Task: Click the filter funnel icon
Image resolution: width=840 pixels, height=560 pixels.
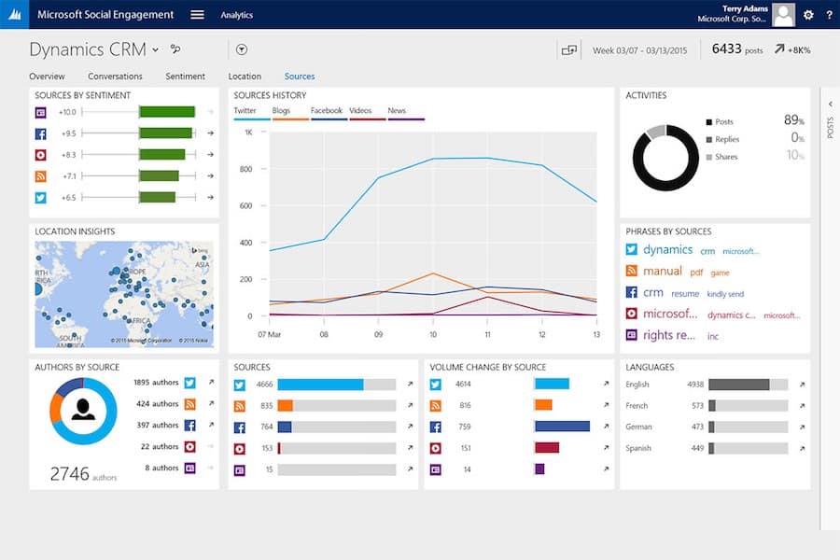Action: pos(242,49)
